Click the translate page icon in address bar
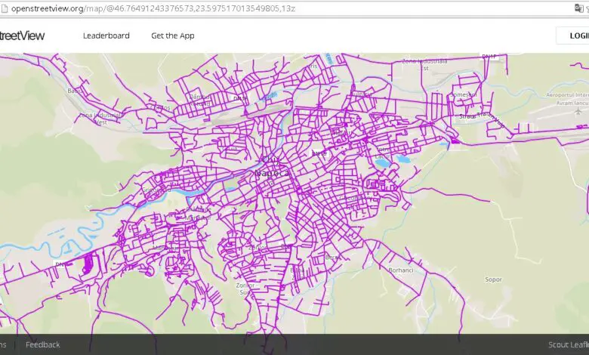Image resolution: width=589 pixels, height=355 pixels. [578, 8]
